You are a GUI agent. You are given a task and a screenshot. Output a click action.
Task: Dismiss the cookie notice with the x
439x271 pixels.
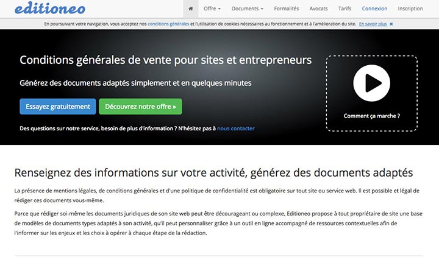(391, 24)
